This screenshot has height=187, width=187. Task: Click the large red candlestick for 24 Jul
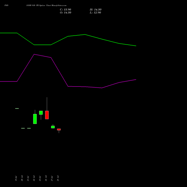(47, 115)
